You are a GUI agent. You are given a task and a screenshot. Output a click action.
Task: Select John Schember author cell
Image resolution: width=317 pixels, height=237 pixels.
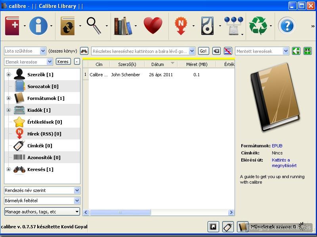tap(126, 75)
